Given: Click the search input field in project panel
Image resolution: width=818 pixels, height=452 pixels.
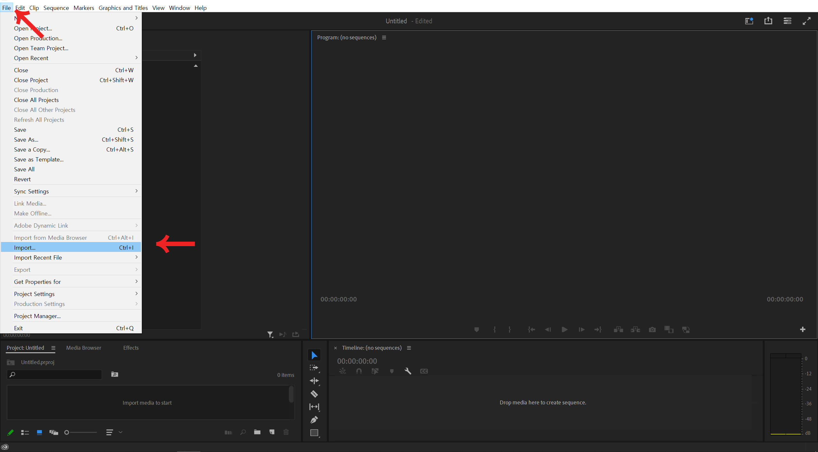Looking at the screenshot, I should coord(56,375).
